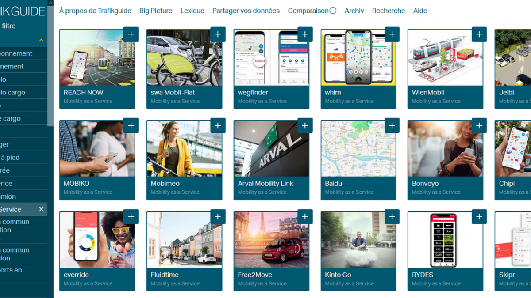Open the whim title link
Viewport: 531px width, 298px height.
333,92
